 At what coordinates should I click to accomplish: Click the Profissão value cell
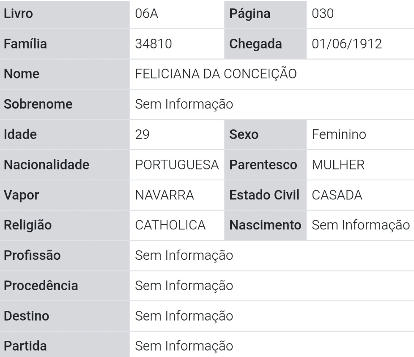(184, 255)
